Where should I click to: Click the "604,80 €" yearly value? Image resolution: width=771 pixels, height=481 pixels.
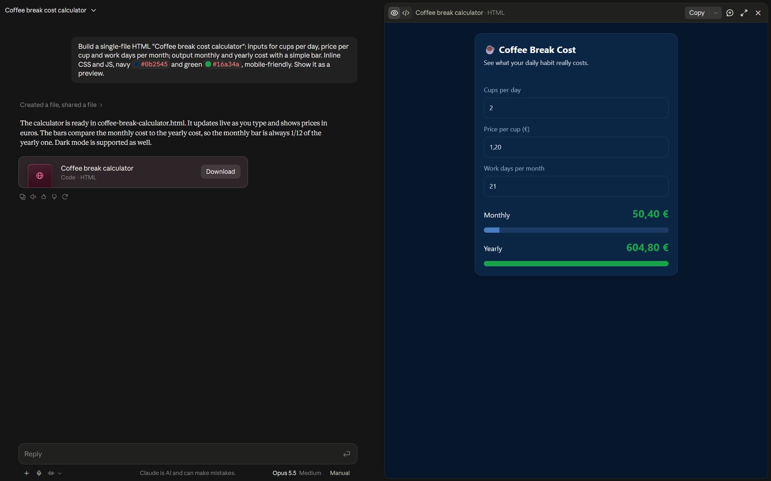647,248
